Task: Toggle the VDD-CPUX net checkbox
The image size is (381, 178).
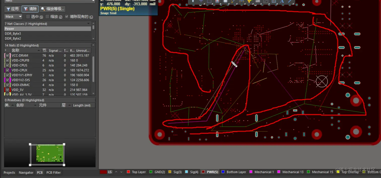Action: pos(8,70)
